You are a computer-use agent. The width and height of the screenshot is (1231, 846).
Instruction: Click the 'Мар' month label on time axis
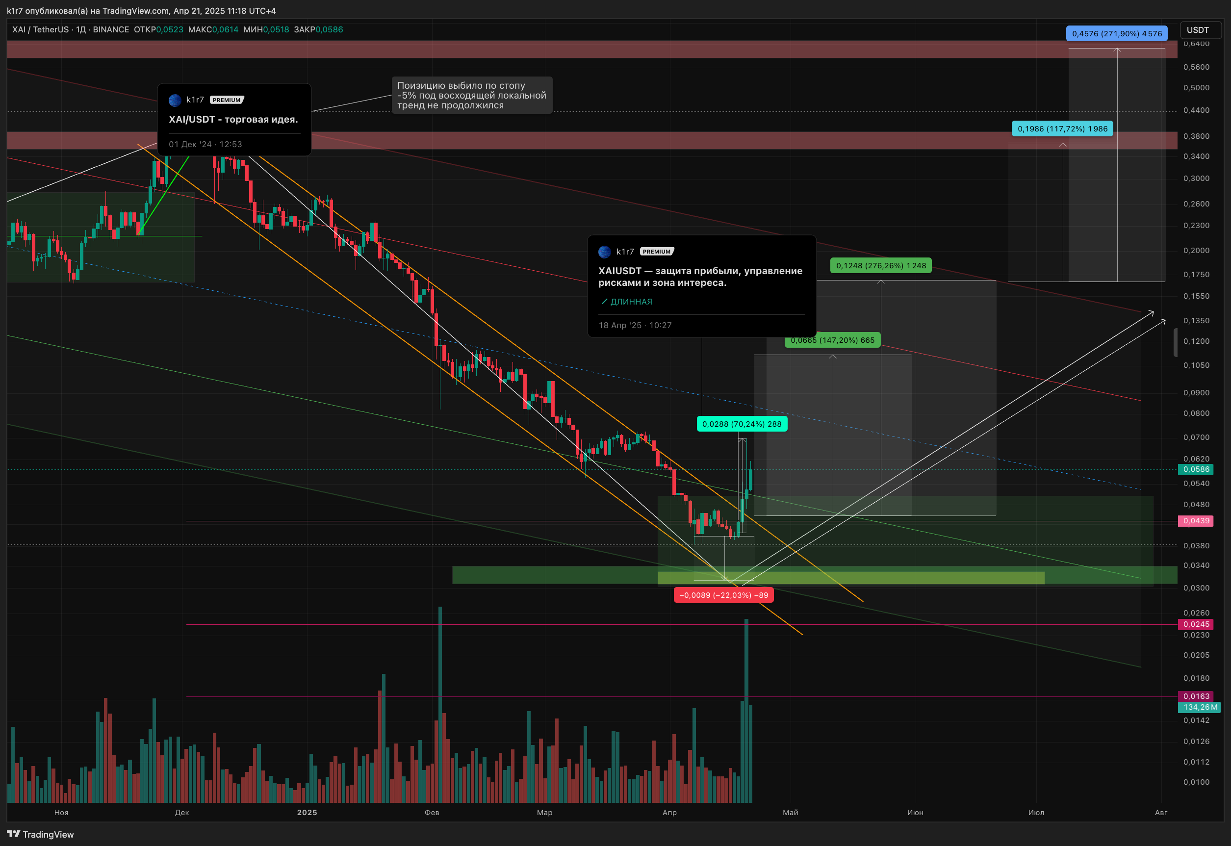click(x=544, y=813)
